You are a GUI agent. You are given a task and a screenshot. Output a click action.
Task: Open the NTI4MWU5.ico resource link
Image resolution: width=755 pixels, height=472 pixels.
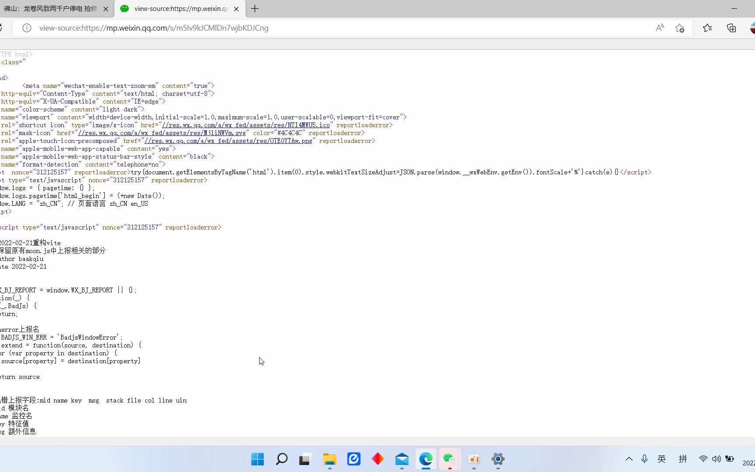point(246,125)
